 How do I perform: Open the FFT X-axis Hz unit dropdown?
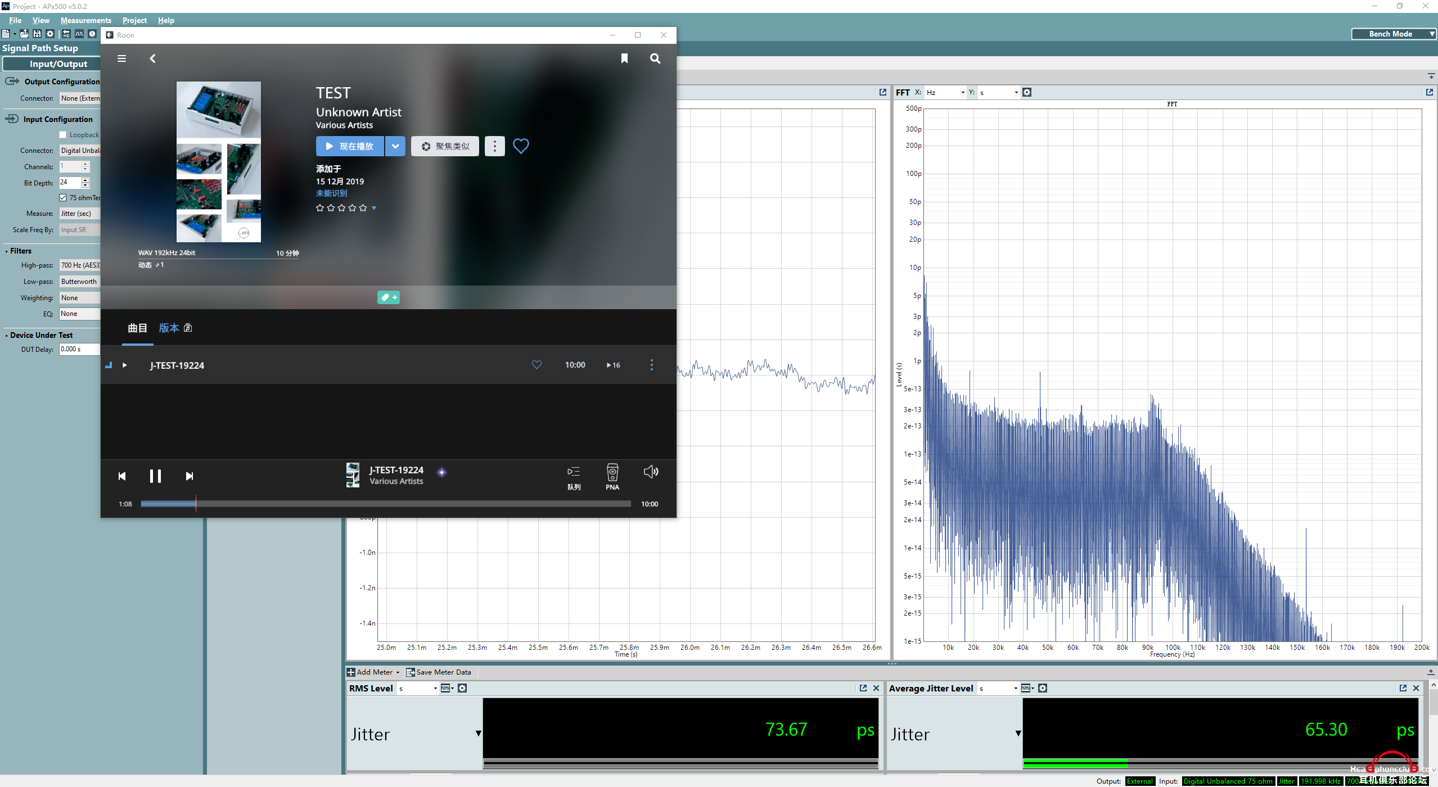click(x=945, y=92)
